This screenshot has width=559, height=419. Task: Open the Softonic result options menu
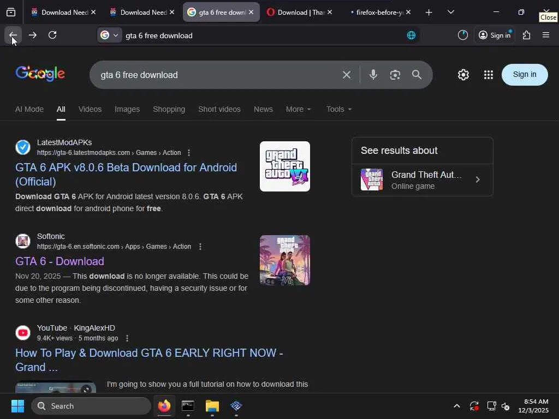(x=200, y=247)
